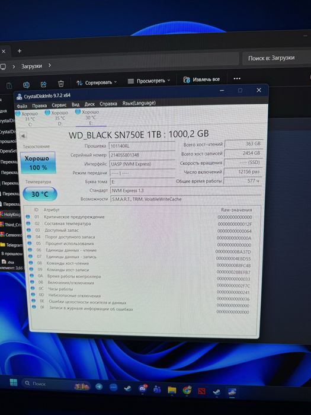Open Telegram from the taskbar
311x415 pixels.
(99, 387)
